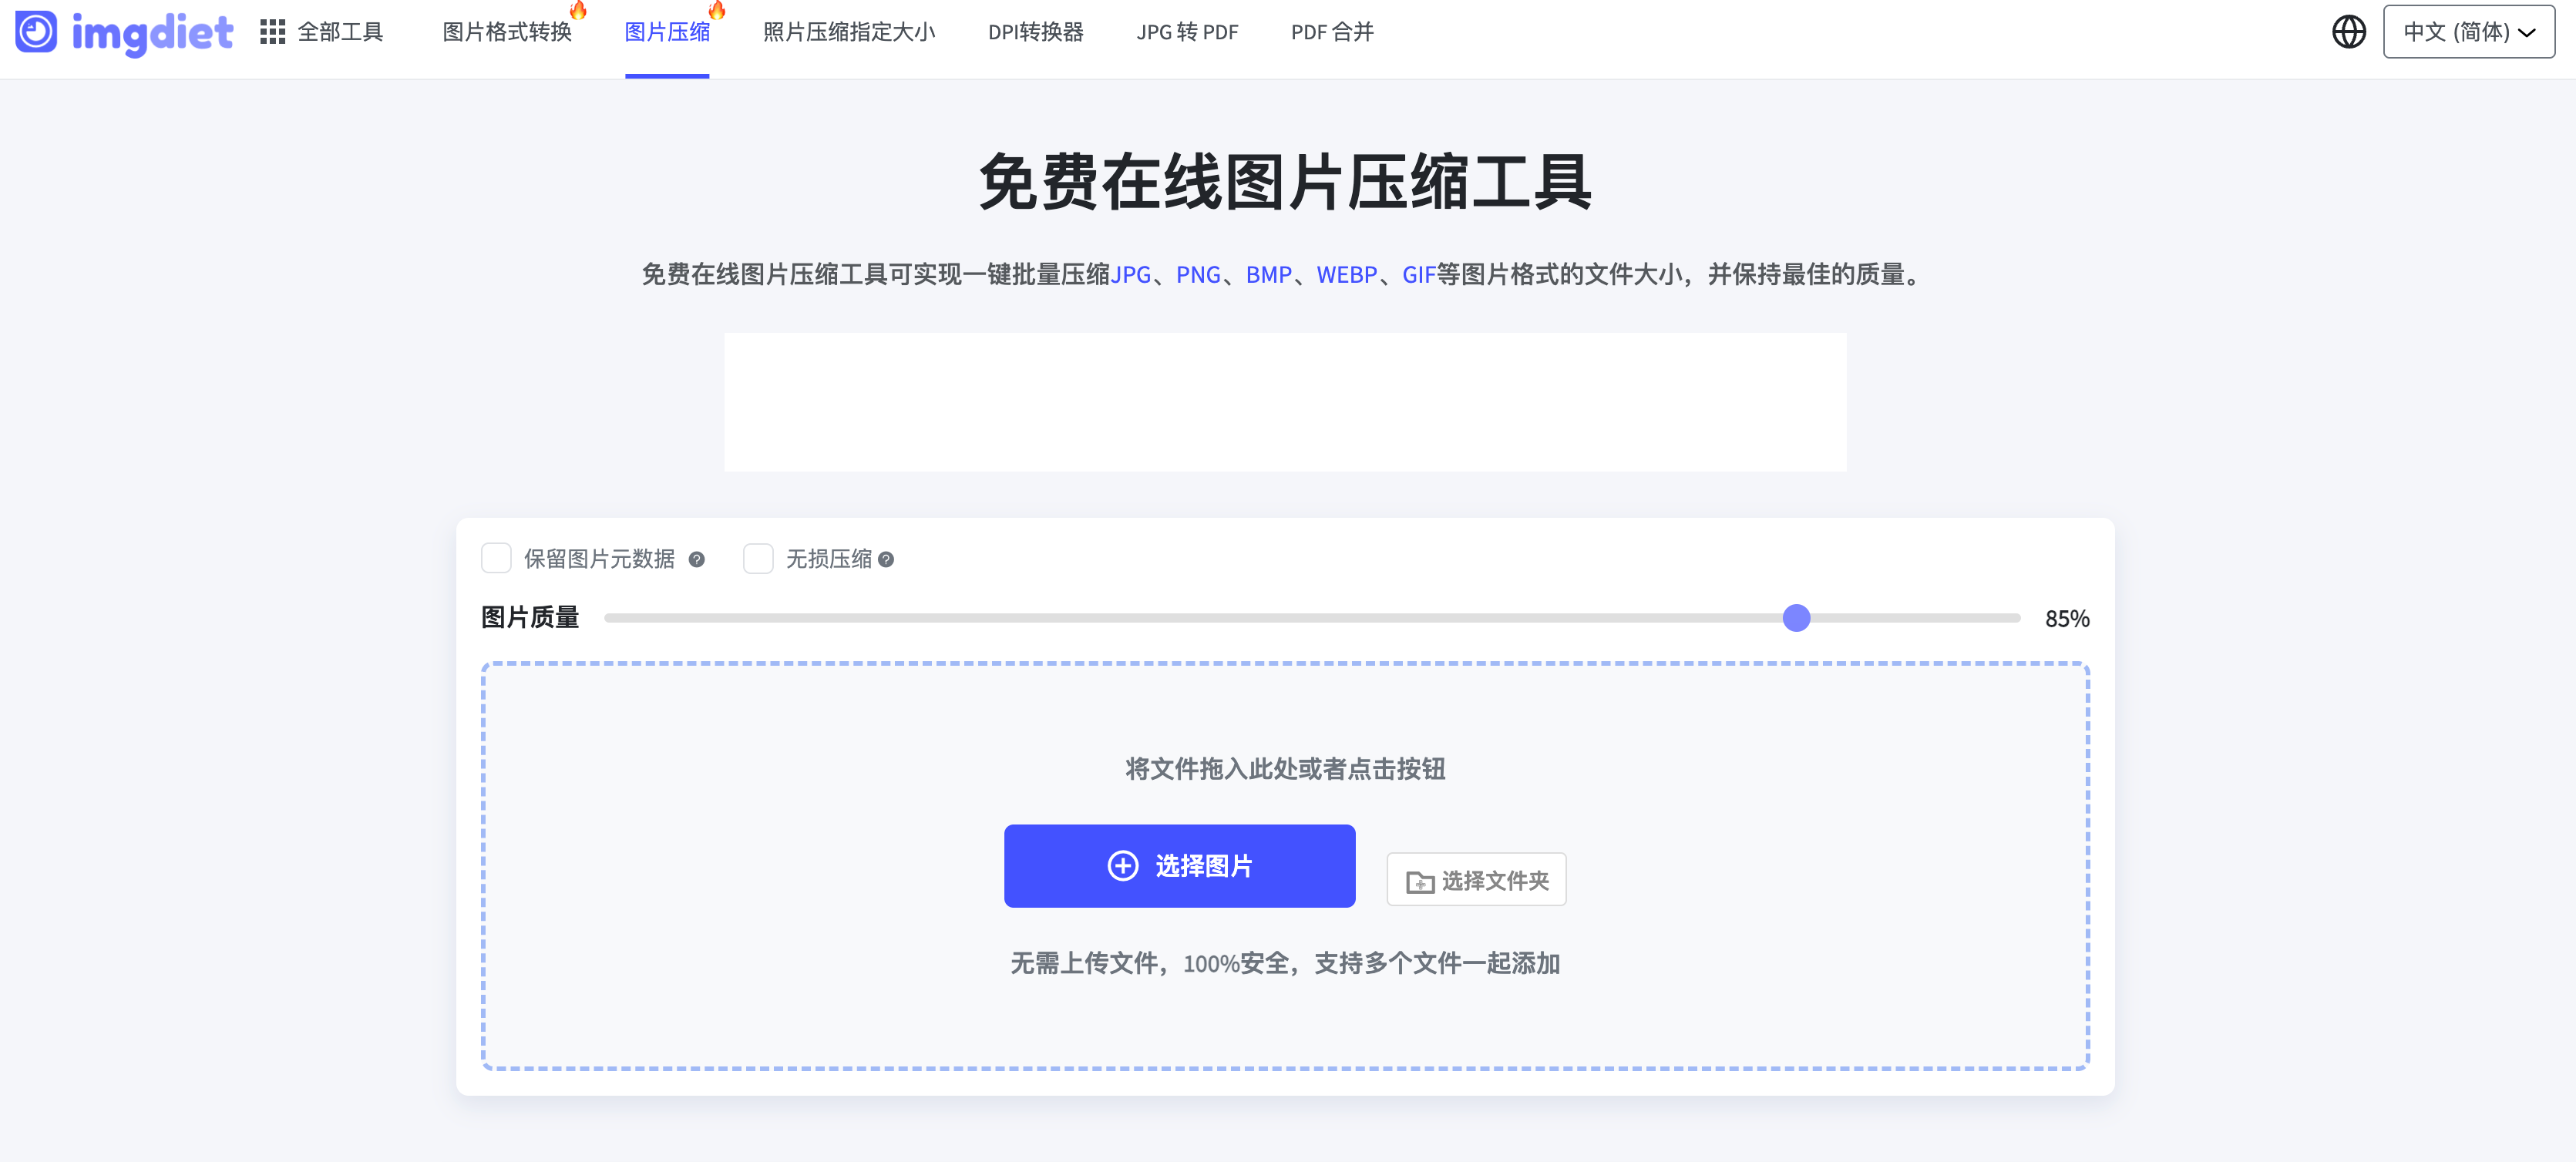This screenshot has height=1162, width=2576.
Task: Go to DPI转换器 tool
Action: coord(1035,32)
